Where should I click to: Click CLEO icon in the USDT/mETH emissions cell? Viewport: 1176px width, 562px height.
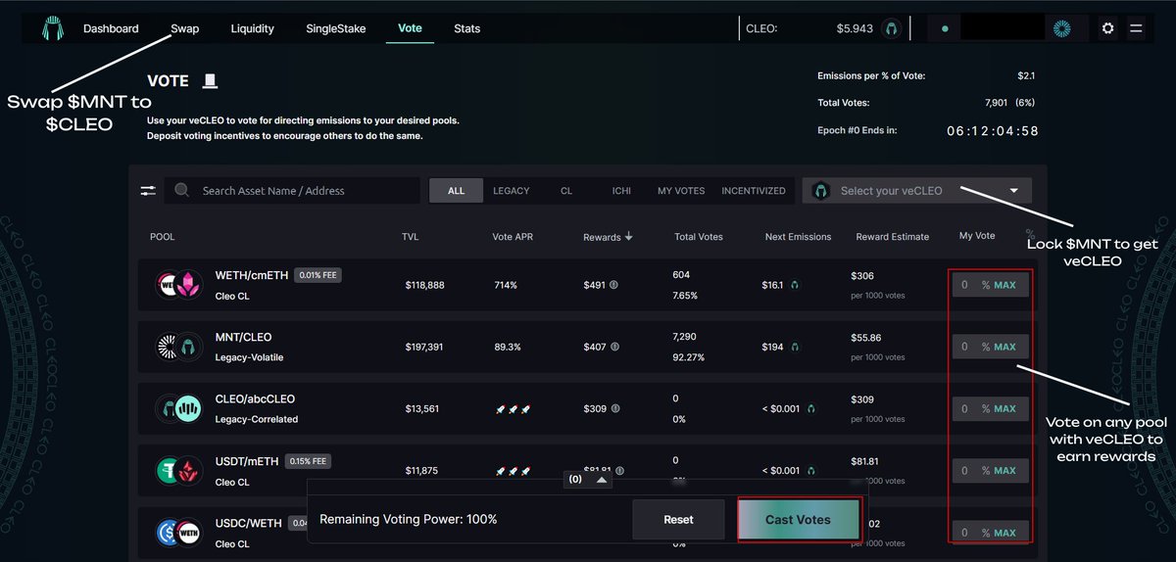click(810, 471)
